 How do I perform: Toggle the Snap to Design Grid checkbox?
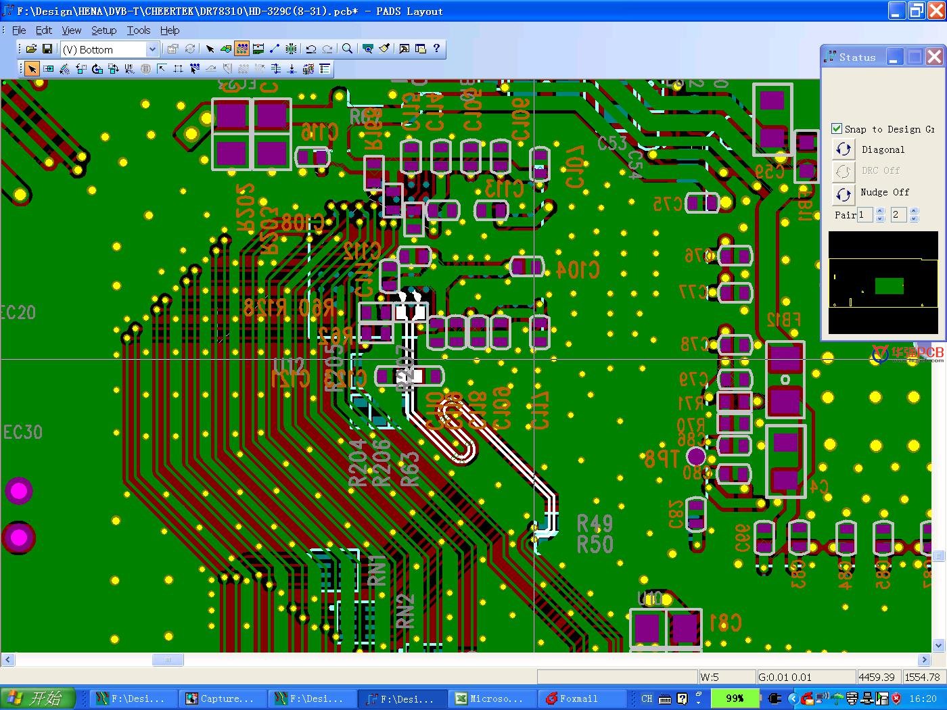[x=837, y=128]
